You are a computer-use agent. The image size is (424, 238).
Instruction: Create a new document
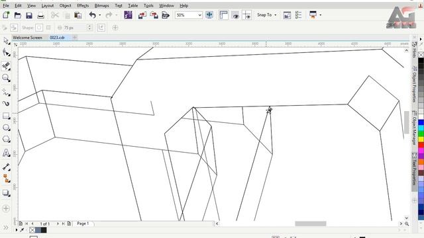coord(6,15)
